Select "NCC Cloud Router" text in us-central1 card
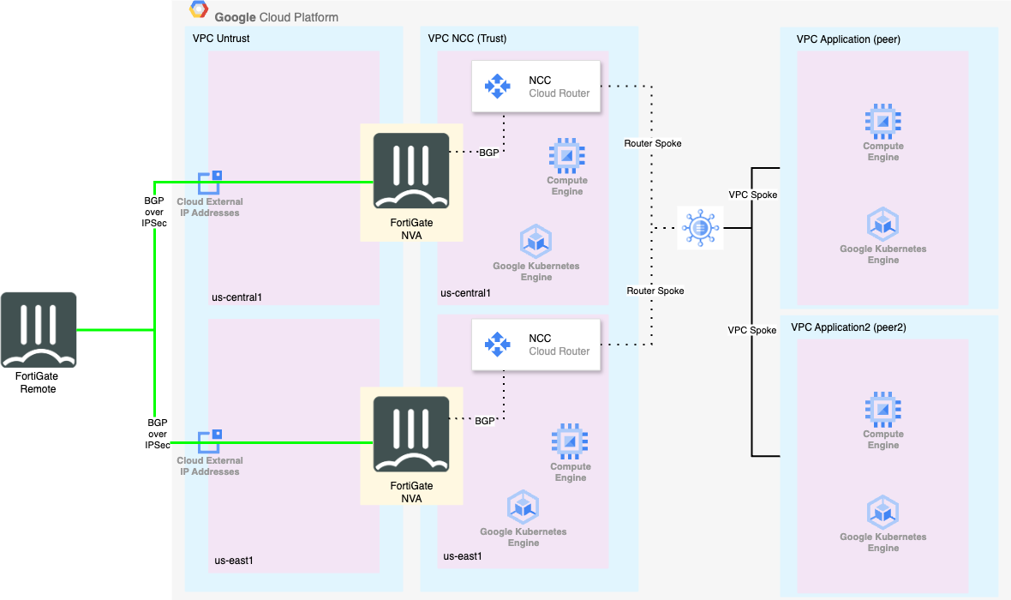This screenshot has width=1011, height=600. [x=559, y=87]
